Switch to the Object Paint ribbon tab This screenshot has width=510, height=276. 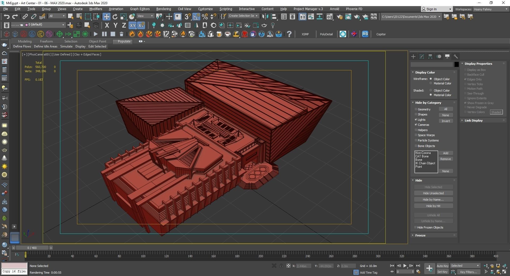(97, 41)
